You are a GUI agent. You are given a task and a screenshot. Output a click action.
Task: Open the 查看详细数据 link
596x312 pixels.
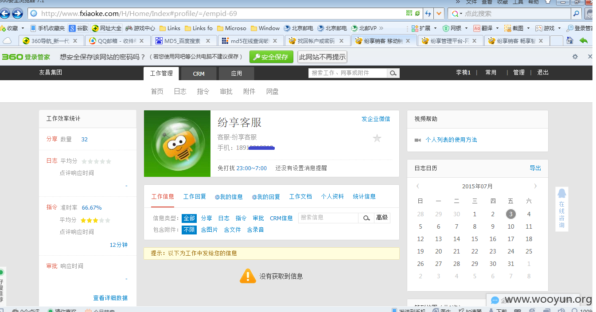coord(110,298)
